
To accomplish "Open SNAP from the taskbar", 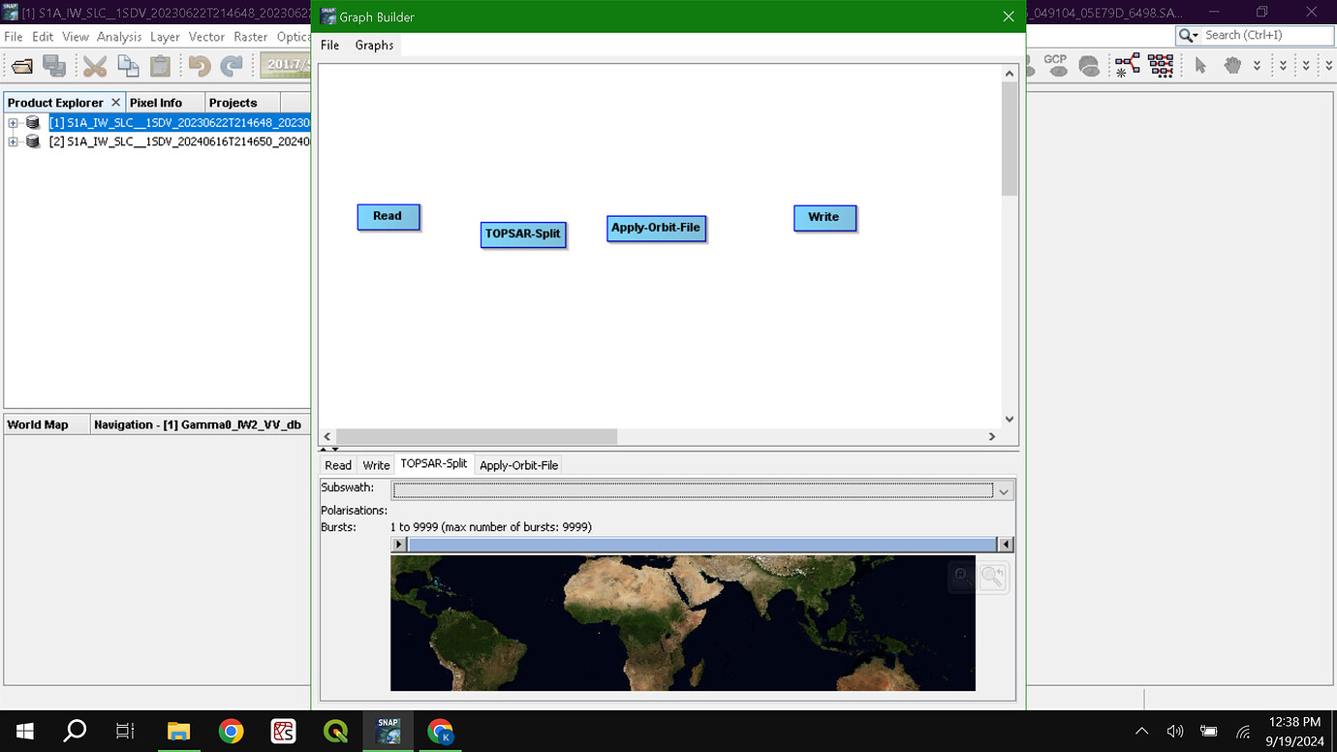I will (x=388, y=731).
